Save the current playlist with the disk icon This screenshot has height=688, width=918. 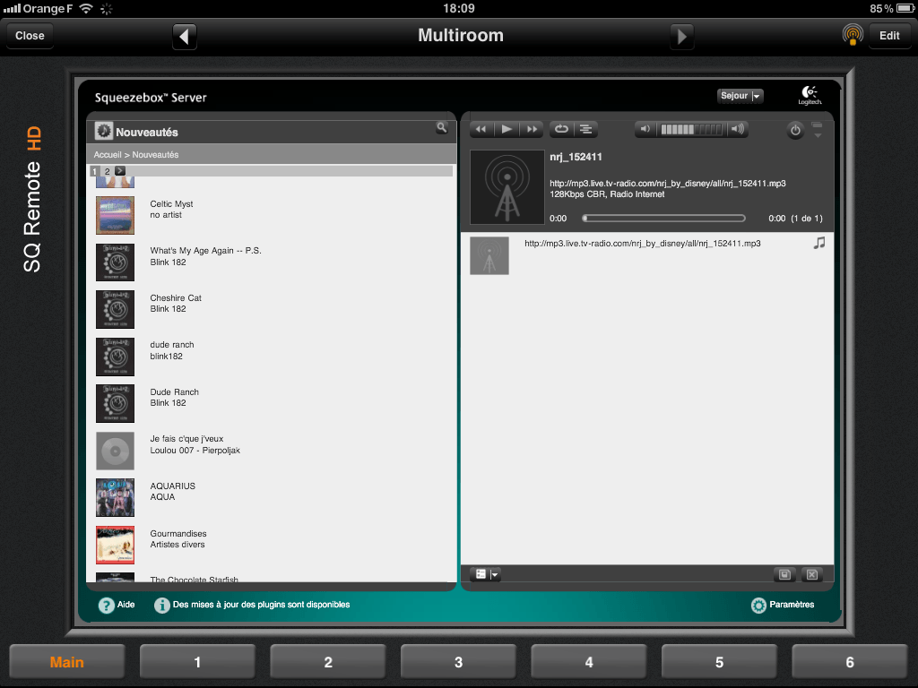784,574
